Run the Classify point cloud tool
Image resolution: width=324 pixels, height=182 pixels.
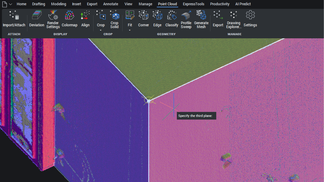pyautogui.click(x=172, y=19)
